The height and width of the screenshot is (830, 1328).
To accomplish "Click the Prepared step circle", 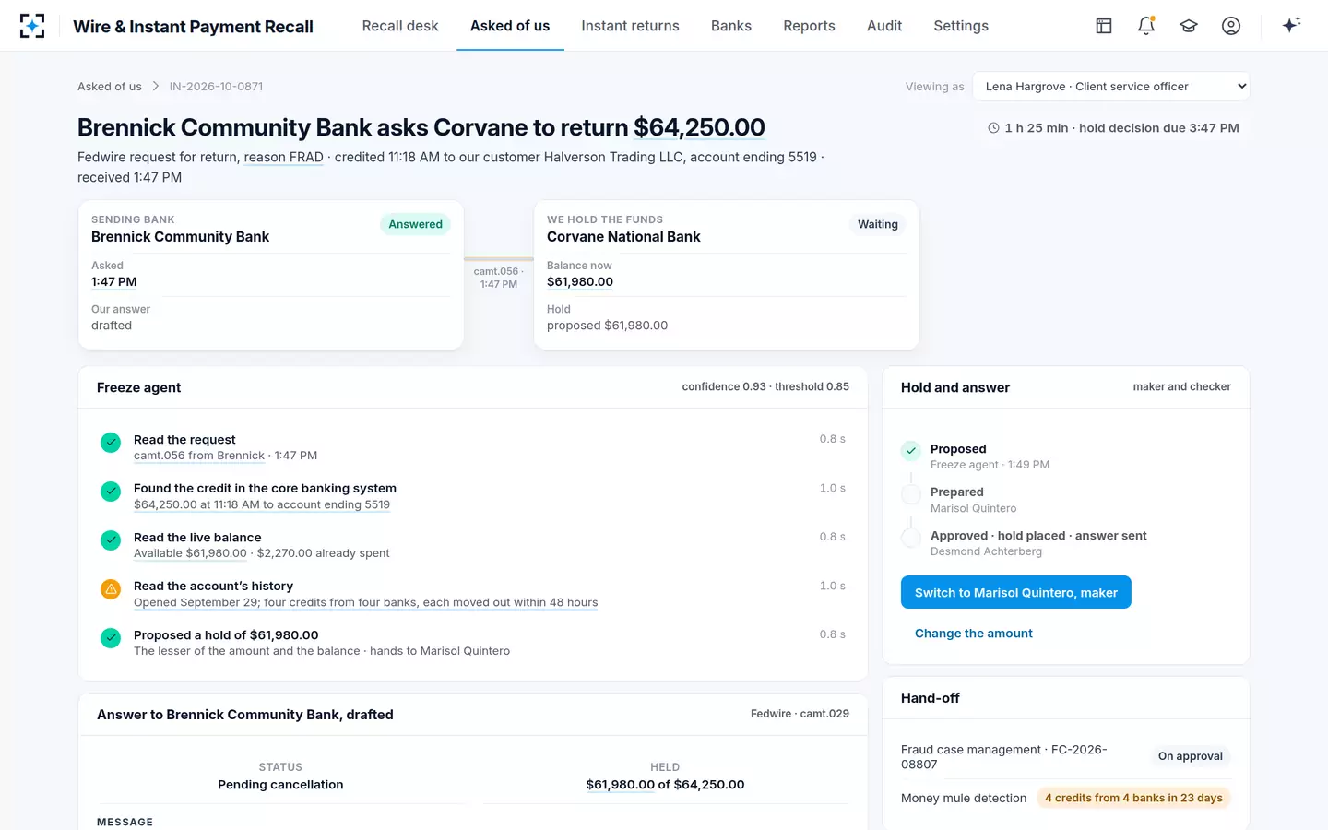I will click(x=911, y=494).
